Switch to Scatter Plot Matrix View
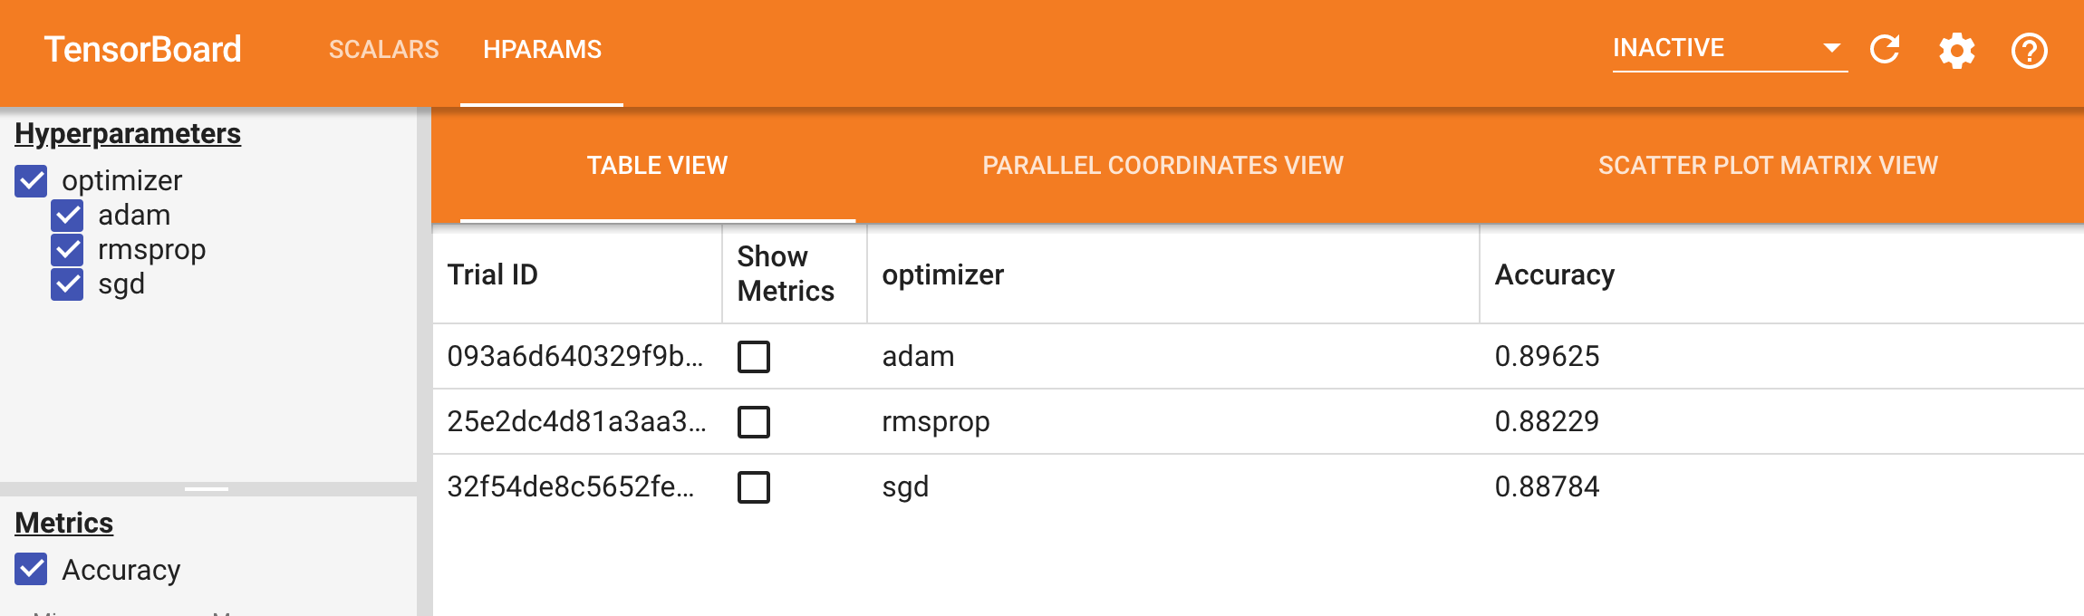Viewport: 2084px width, 616px height. click(1768, 166)
